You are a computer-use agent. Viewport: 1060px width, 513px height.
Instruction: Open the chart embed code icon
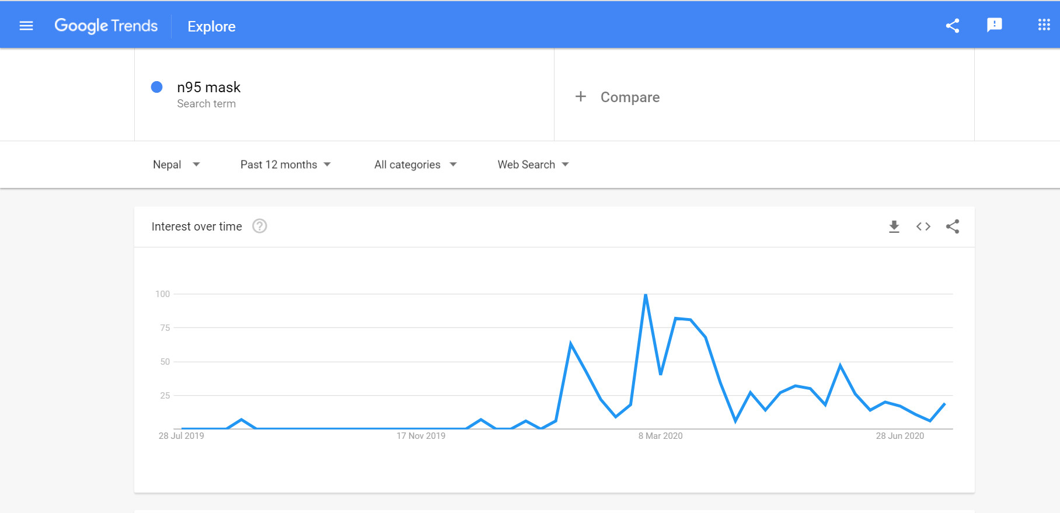pyautogui.click(x=923, y=226)
